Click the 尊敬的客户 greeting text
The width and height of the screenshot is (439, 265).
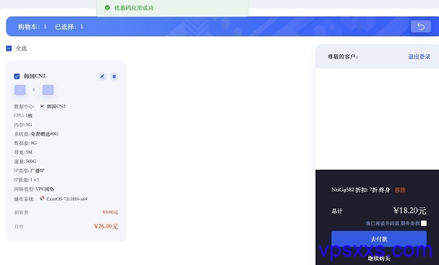point(343,57)
